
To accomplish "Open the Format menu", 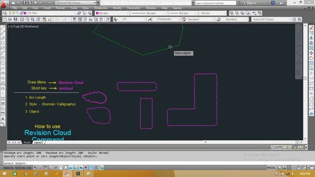I will tap(60, 8).
